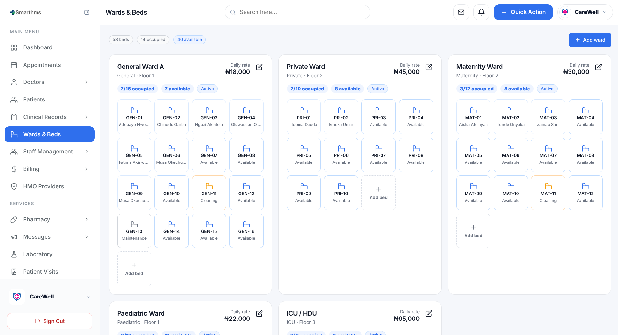618x335 pixels.
Task: Open bed PRI-02 Emeka Umar
Action: tap(341, 117)
